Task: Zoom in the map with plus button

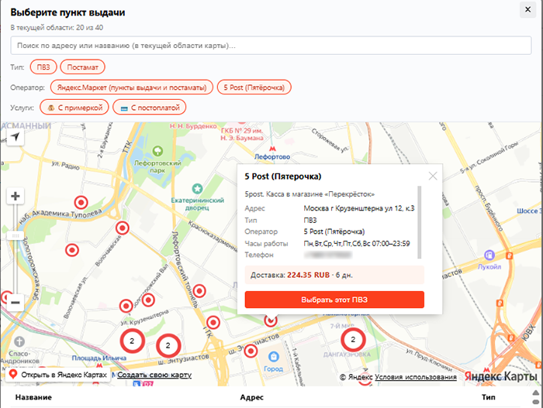Action: pos(16,196)
